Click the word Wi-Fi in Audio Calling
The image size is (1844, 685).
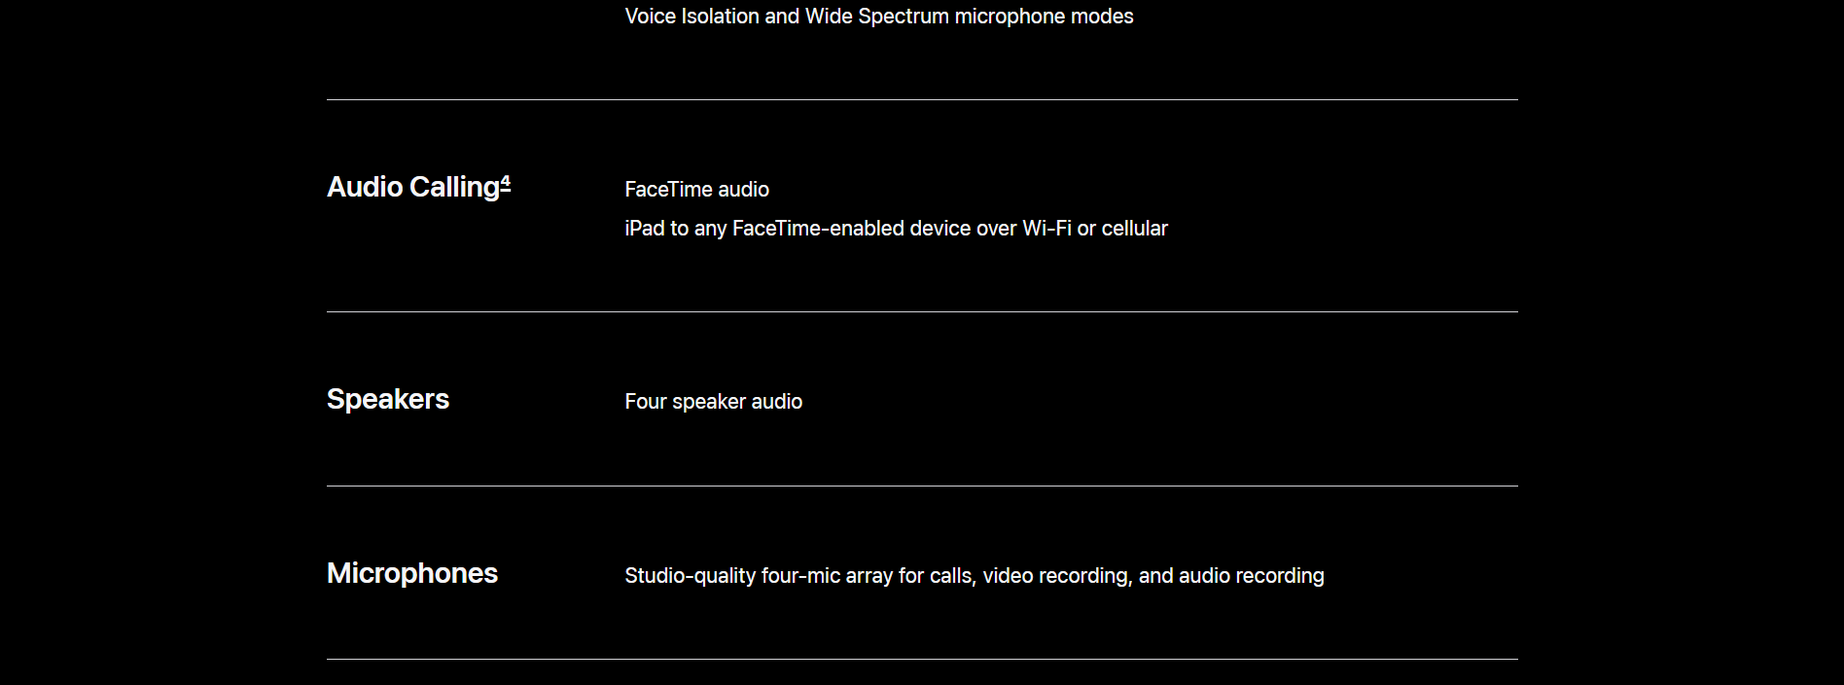click(1046, 229)
